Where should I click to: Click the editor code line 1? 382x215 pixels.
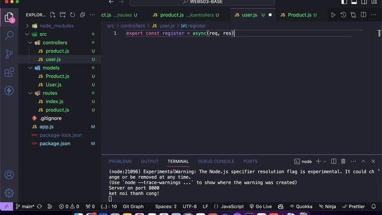click(180, 33)
